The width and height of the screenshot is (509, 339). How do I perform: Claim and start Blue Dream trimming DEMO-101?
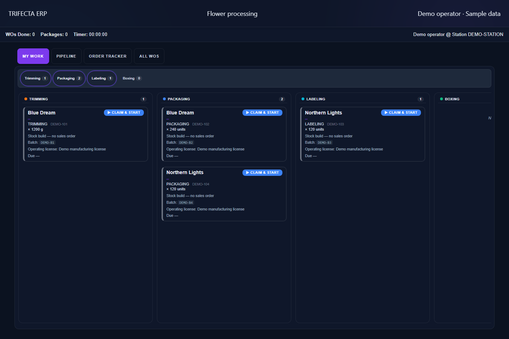click(x=124, y=113)
